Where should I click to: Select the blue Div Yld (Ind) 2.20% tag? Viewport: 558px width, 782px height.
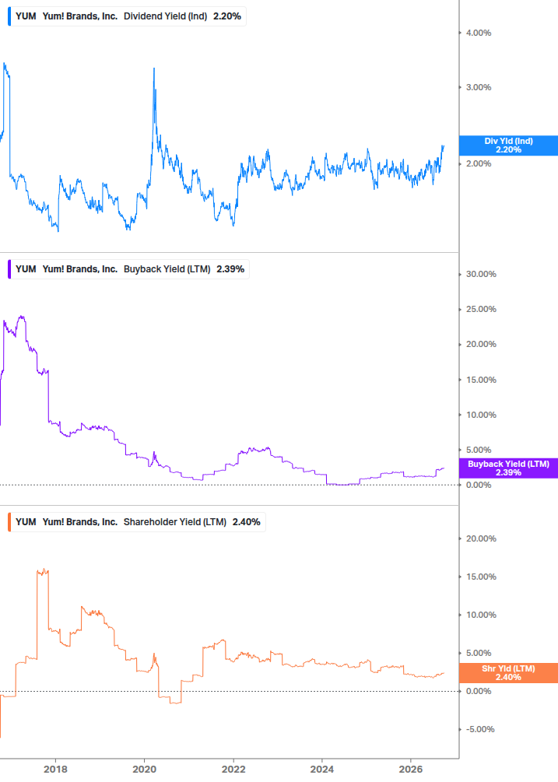coord(508,146)
